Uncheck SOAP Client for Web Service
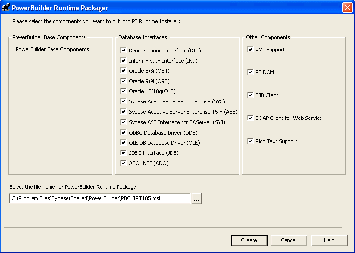355x253 pixels. pyautogui.click(x=250, y=118)
